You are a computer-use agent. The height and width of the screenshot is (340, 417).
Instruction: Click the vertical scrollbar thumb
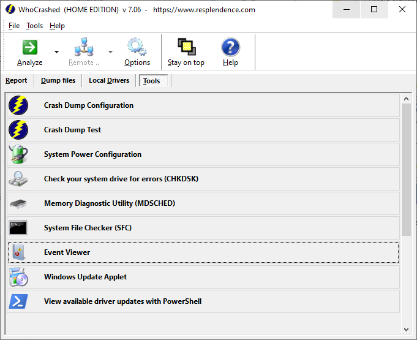coord(406,170)
